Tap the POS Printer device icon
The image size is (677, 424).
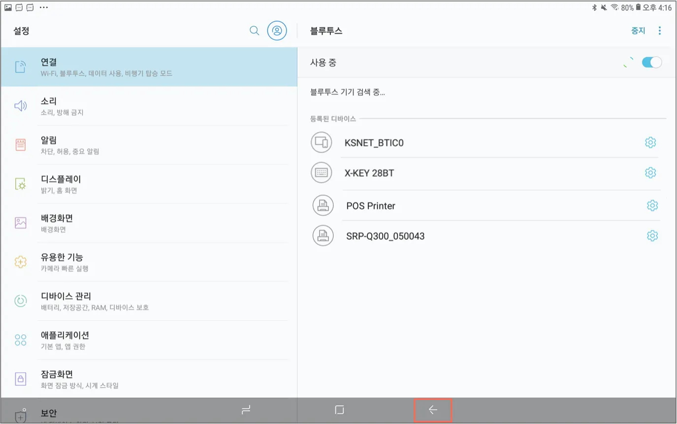click(x=323, y=205)
